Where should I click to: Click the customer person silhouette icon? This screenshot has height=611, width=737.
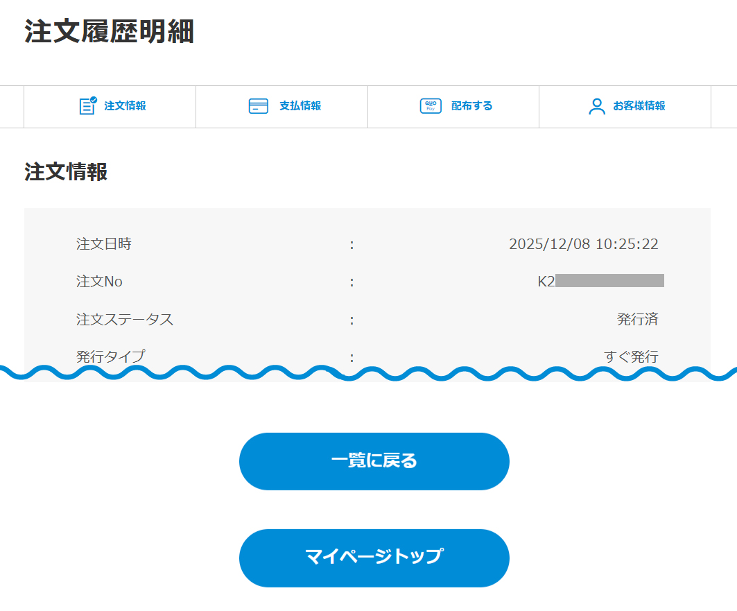click(596, 106)
